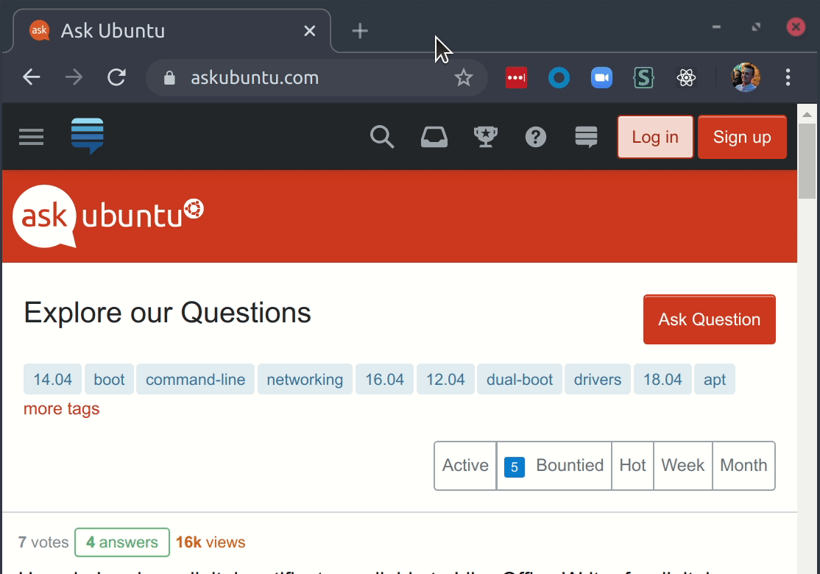Open the Zoom extension icon

click(x=602, y=78)
